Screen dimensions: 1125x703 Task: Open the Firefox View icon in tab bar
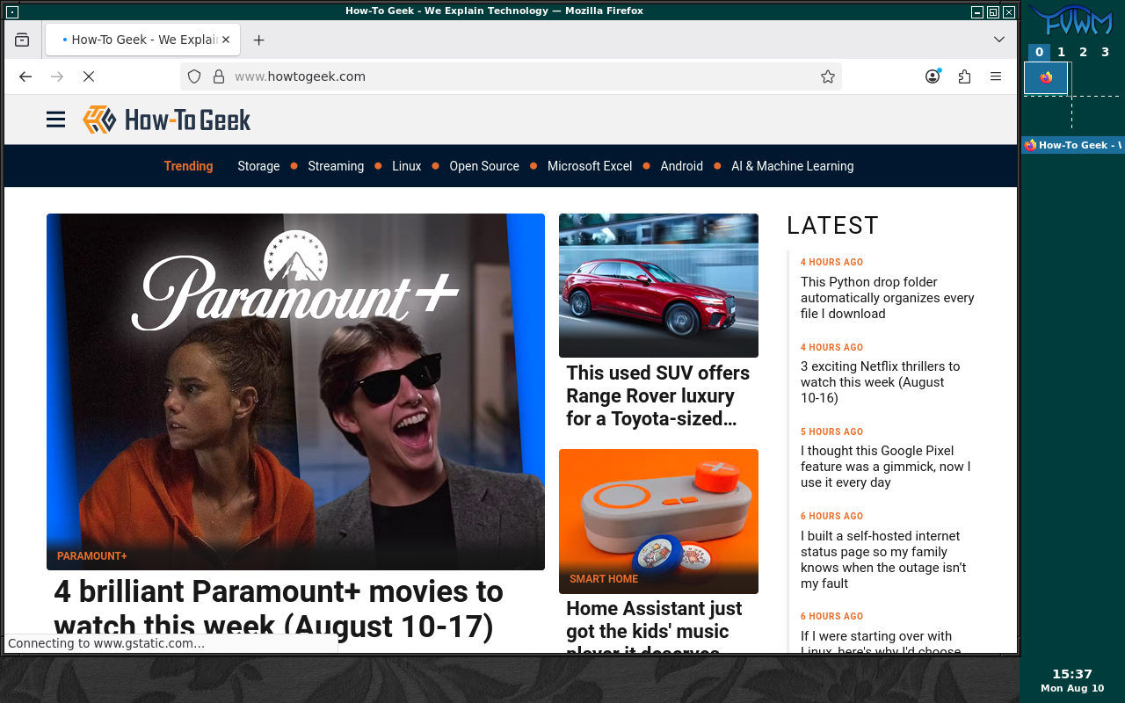22,40
